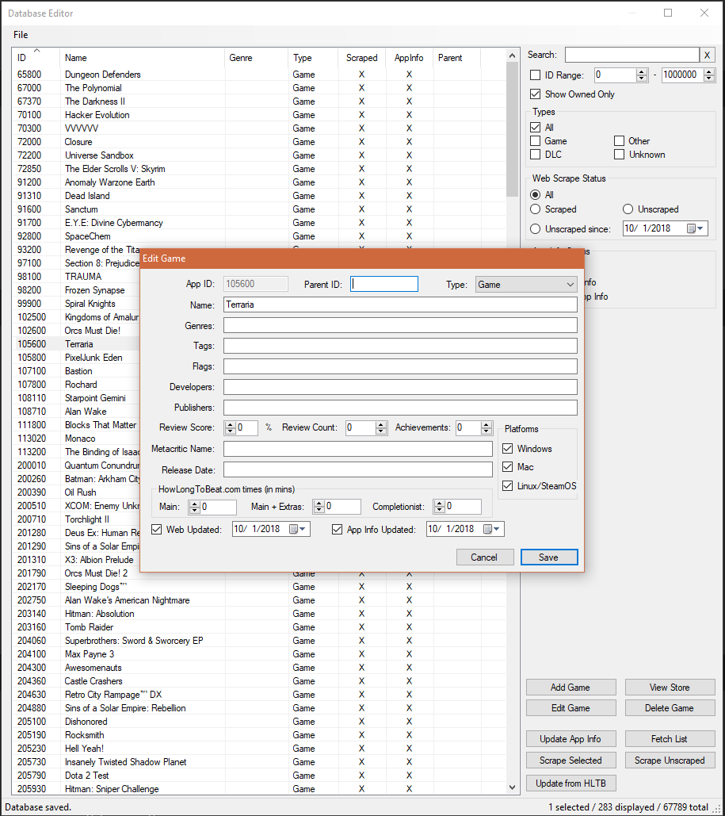Click the Scrape Unscraped button
The width and height of the screenshot is (725, 816).
point(670,760)
